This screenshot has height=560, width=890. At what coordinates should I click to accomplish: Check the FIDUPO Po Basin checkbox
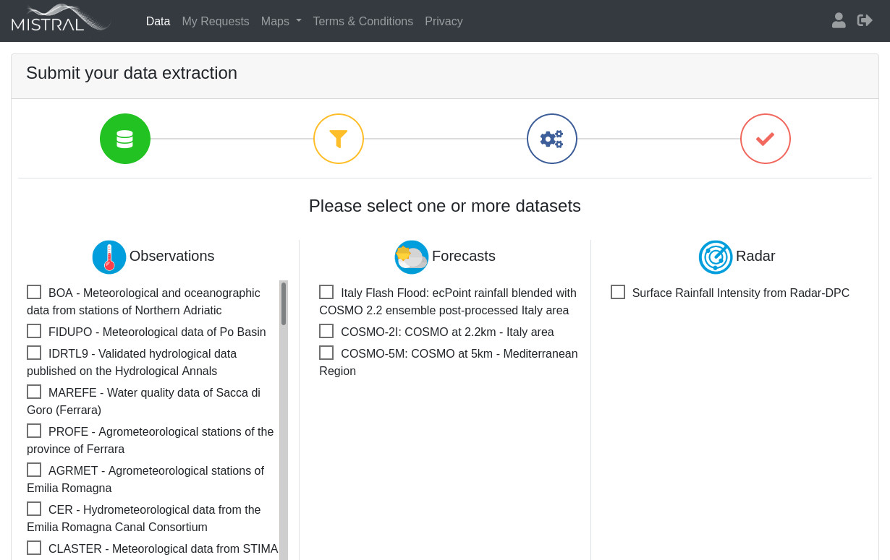point(34,331)
